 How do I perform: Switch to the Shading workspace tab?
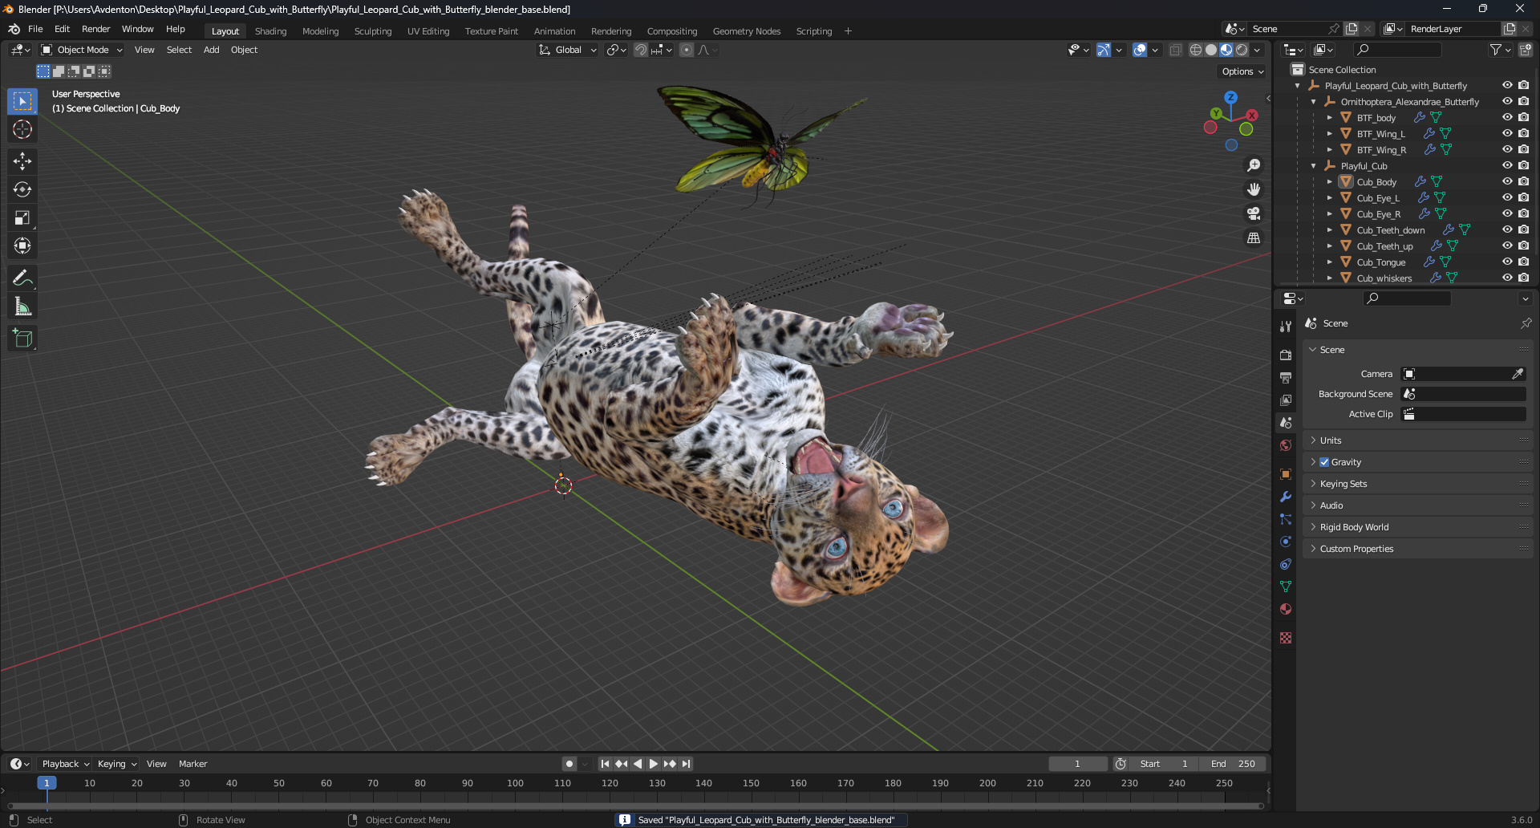[270, 31]
